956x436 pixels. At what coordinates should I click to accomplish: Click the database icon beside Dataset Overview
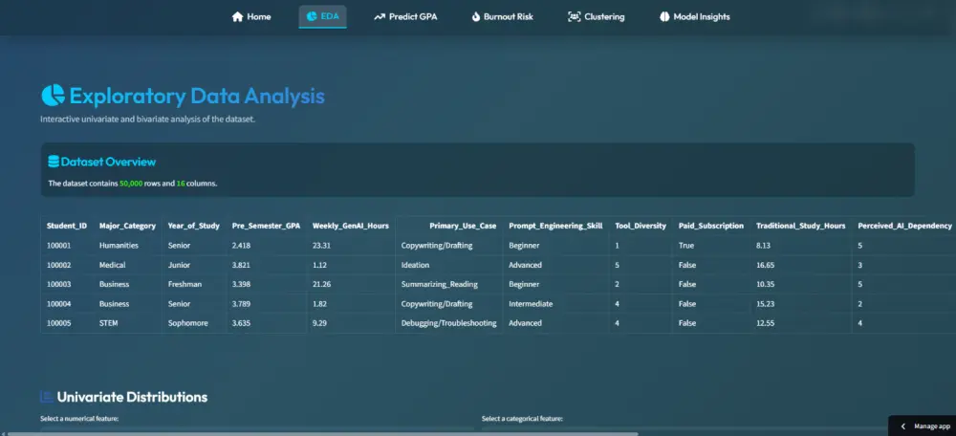click(54, 162)
